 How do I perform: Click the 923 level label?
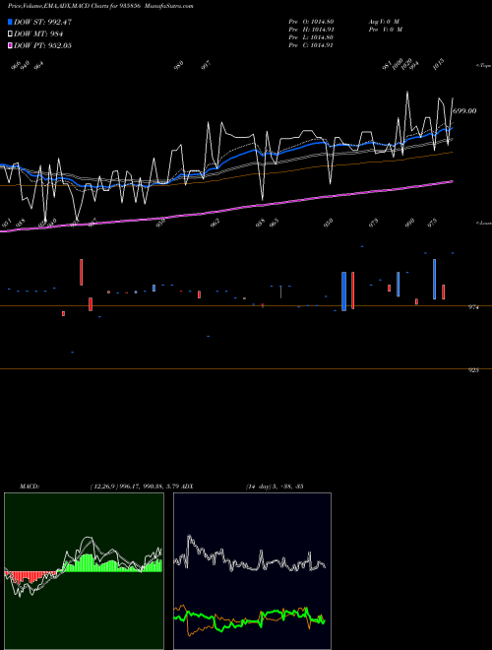473,370
